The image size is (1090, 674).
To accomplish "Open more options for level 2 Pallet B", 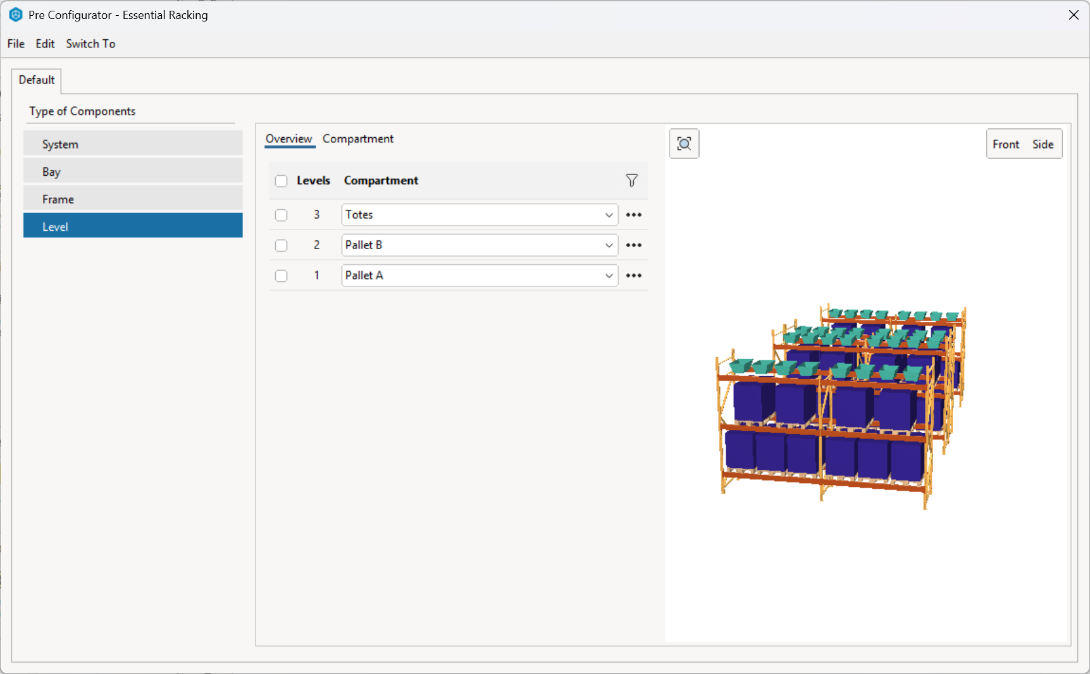I will [x=633, y=245].
